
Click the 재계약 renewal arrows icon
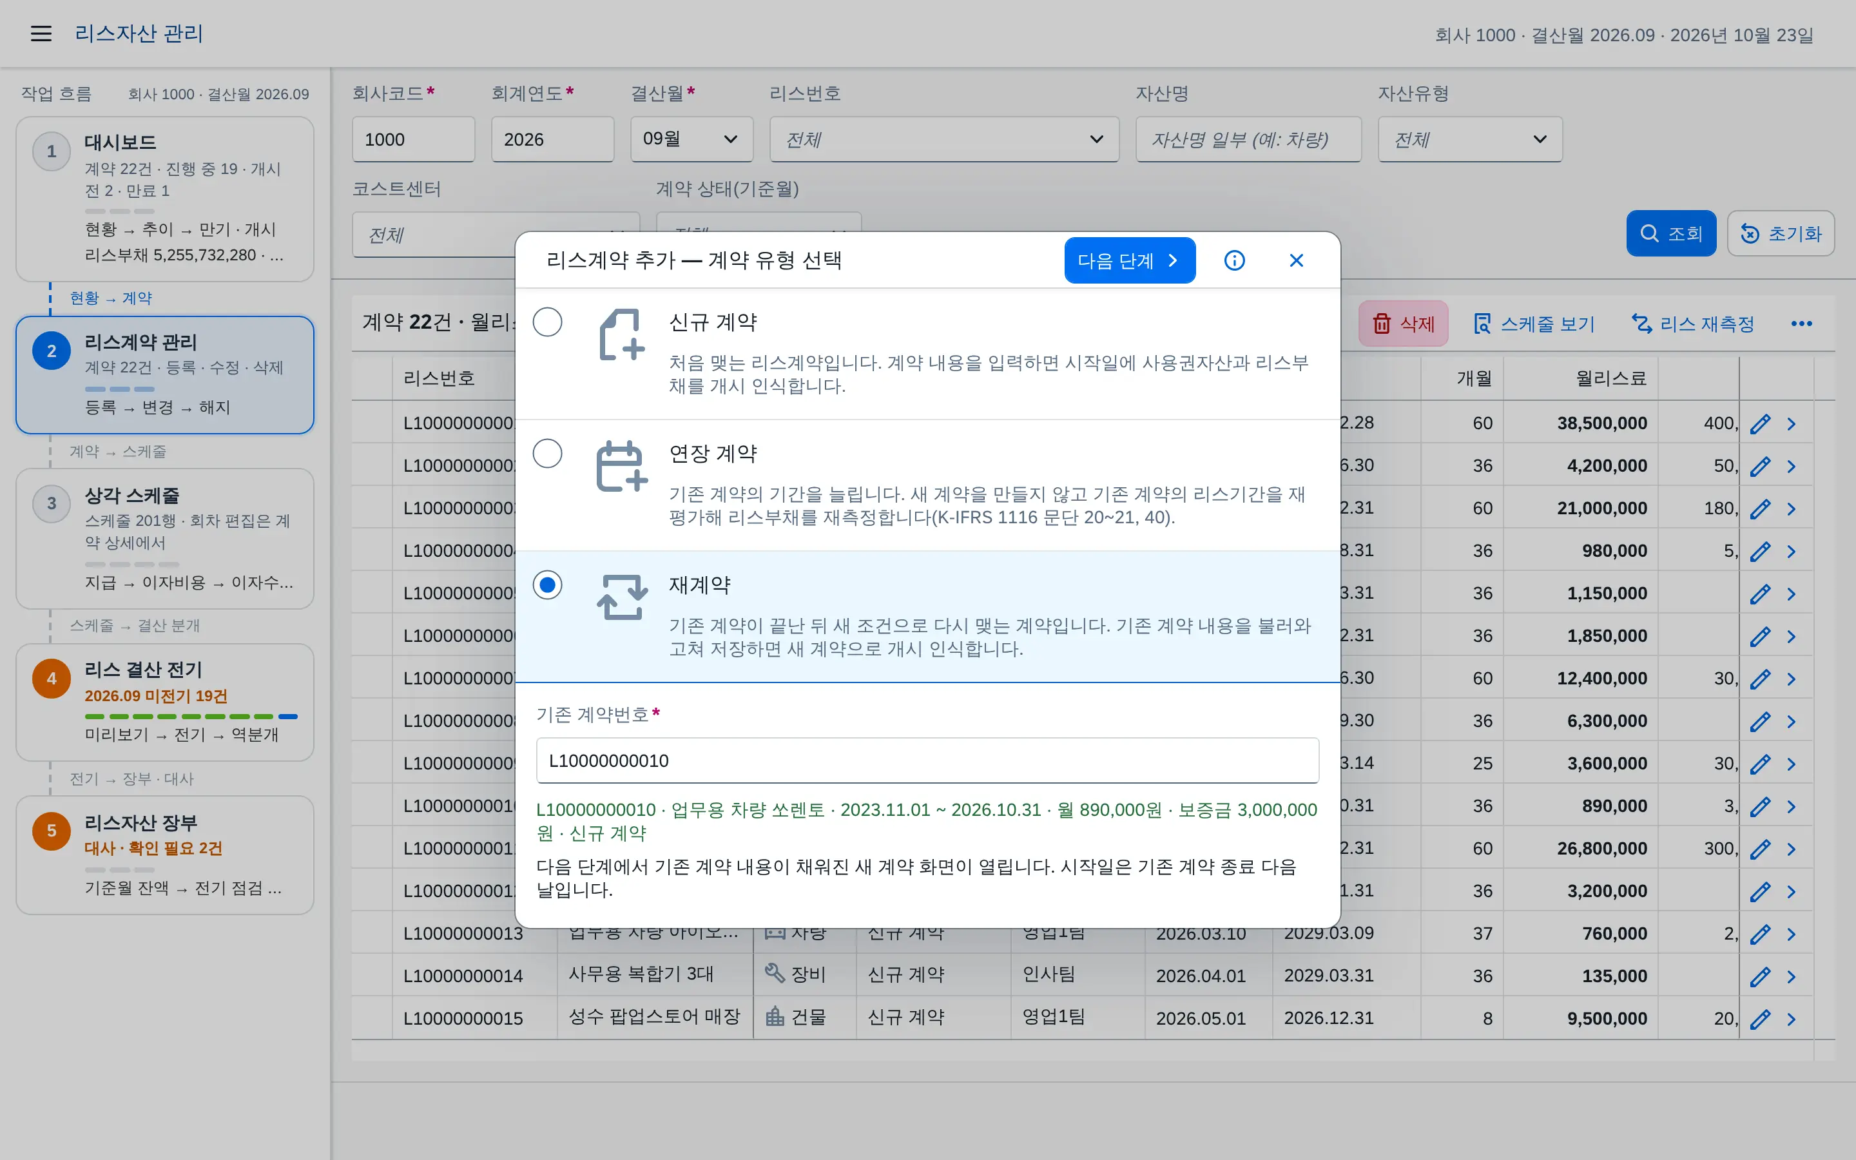621,597
